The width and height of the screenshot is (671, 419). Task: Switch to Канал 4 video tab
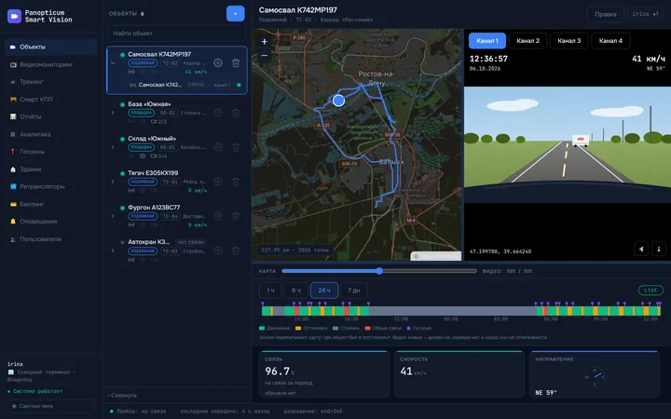click(x=610, y=41)
